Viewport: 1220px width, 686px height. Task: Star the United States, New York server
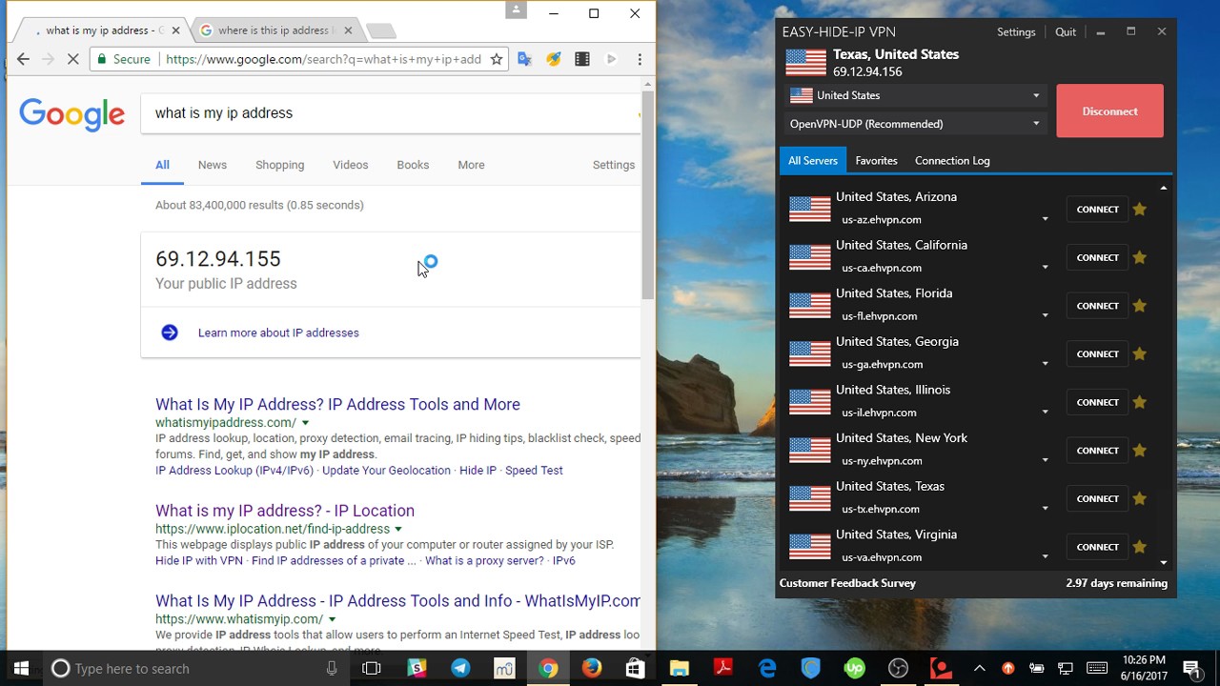(x=1140, y=451)
